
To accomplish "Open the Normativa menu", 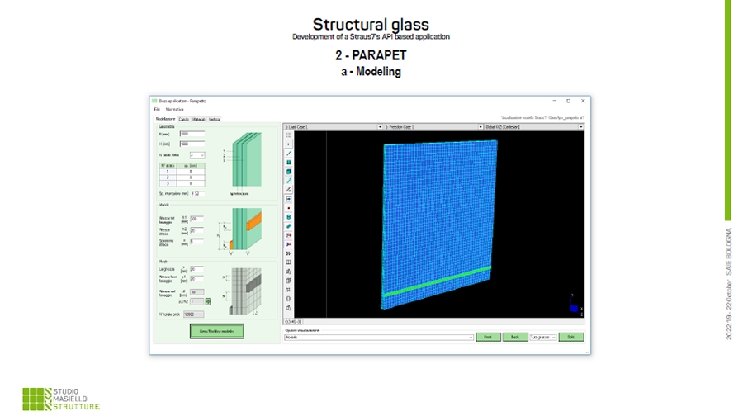I will [x=174, y=109].
